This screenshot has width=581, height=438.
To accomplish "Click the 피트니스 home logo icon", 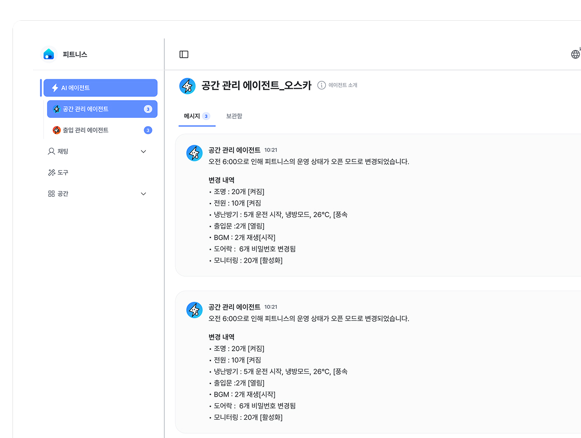I will coord(49,54).
